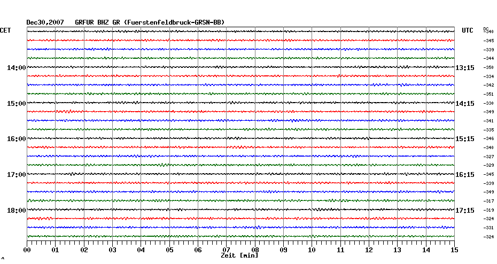
Task: Select minute tick label "12" on time axis
Action: pyautogui.click(x=369, y=250)
